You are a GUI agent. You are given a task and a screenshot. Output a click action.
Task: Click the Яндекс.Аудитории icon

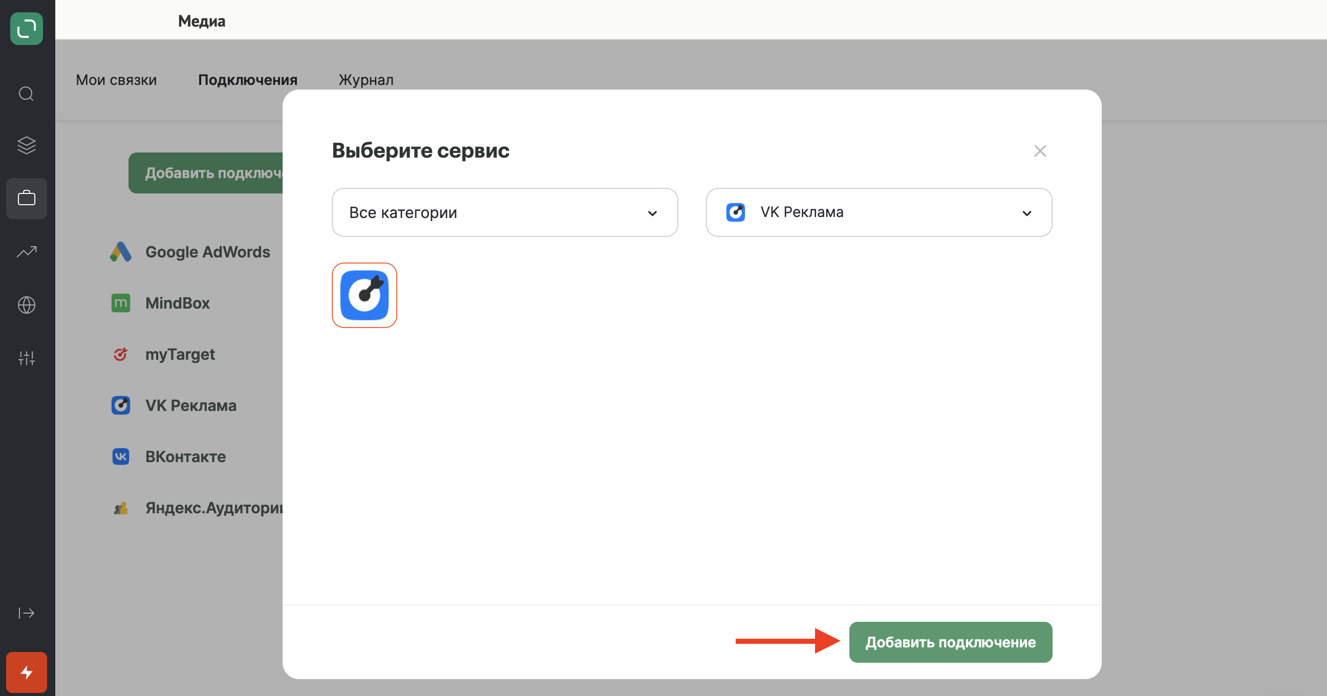[x=120, y=508]
